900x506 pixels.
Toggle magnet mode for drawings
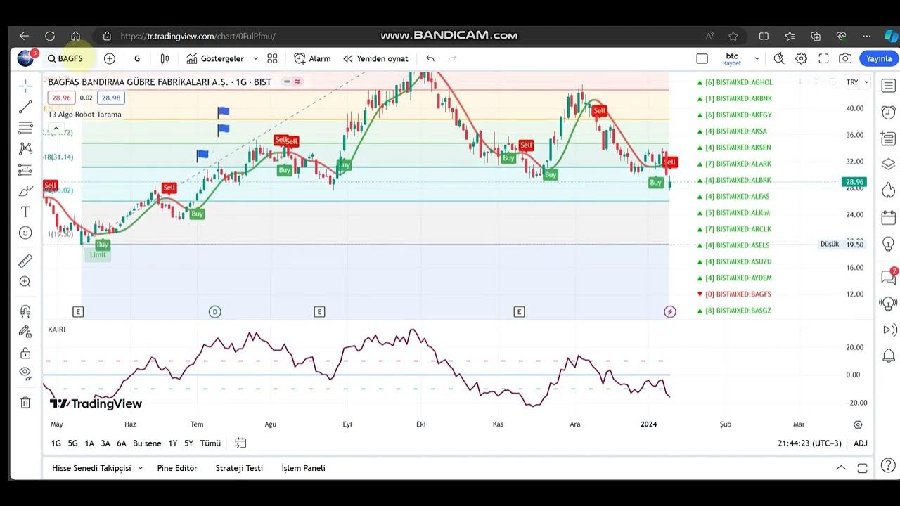25,311
